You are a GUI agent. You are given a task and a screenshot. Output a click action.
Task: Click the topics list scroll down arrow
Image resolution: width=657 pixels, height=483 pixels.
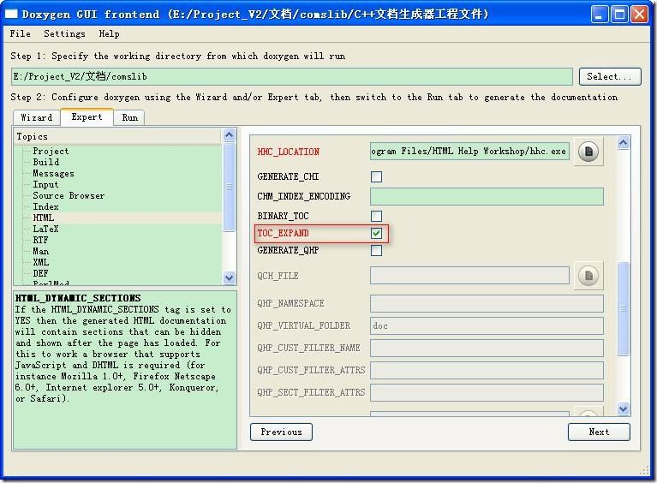click(x=229, y=277)
